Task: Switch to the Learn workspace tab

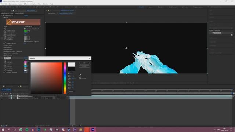Action: pos(151,7)
